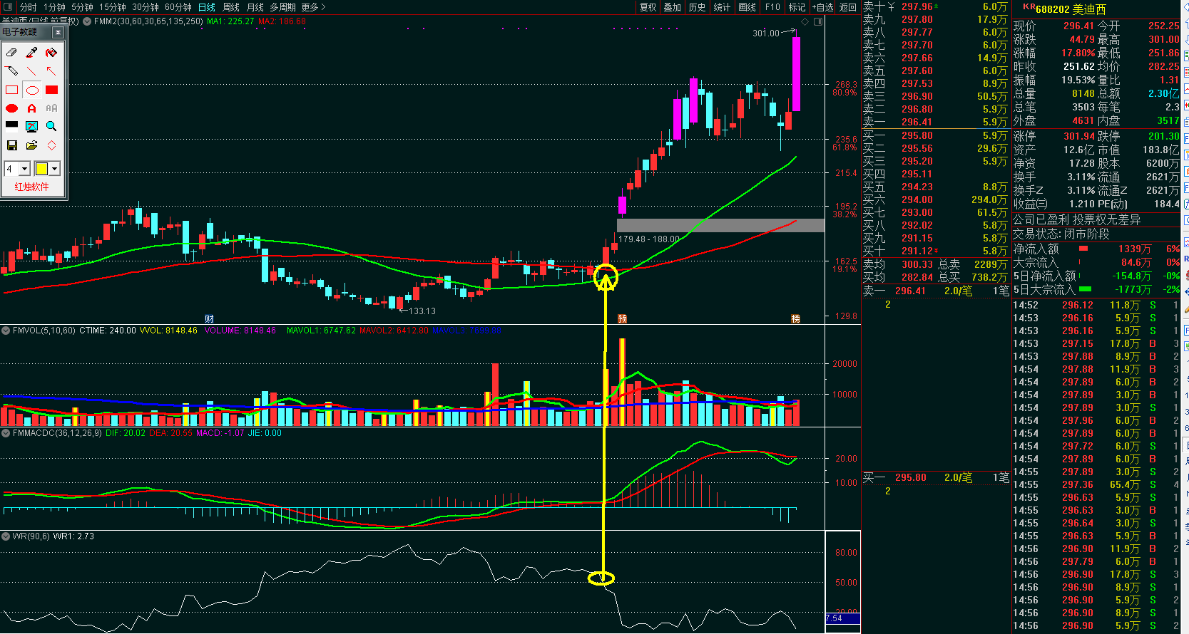The height and width of the screenshot is (634, 1189).
Task: Click the yellow color swatch in palette
Action: [x=41, y=169]
